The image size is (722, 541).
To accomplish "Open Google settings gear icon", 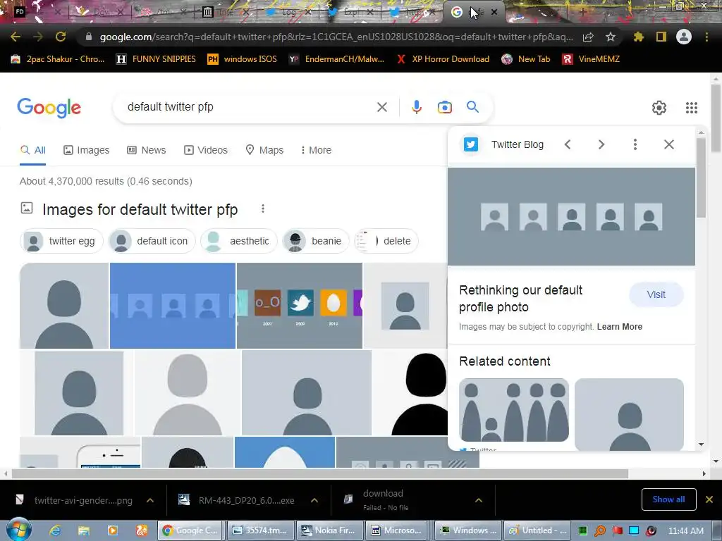I will [x=659, y=108].
